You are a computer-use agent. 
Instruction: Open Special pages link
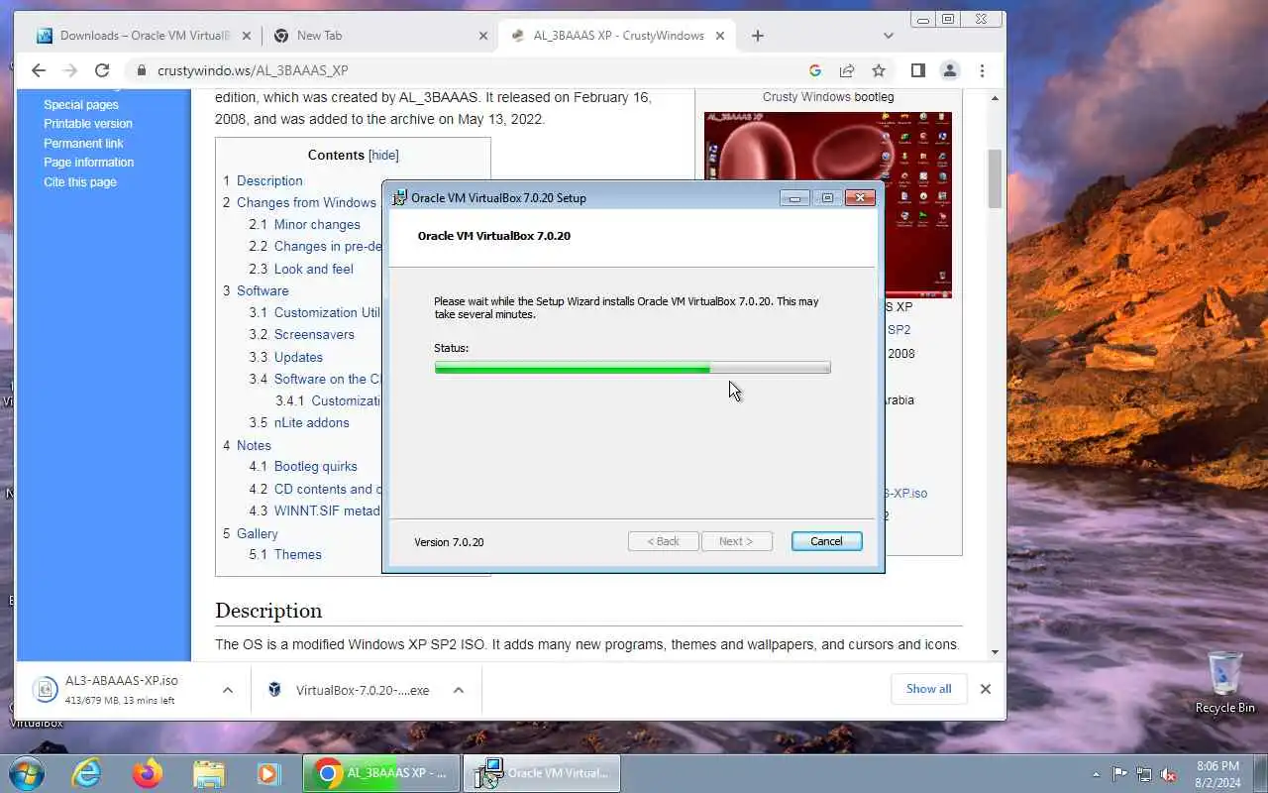click(81, 104)
